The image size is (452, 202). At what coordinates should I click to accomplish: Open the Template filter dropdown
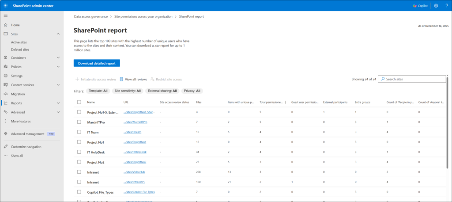point(98,91)
